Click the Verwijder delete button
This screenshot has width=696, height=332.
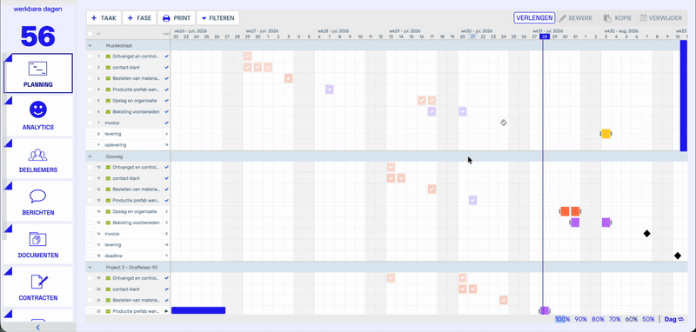coord(661,18)
